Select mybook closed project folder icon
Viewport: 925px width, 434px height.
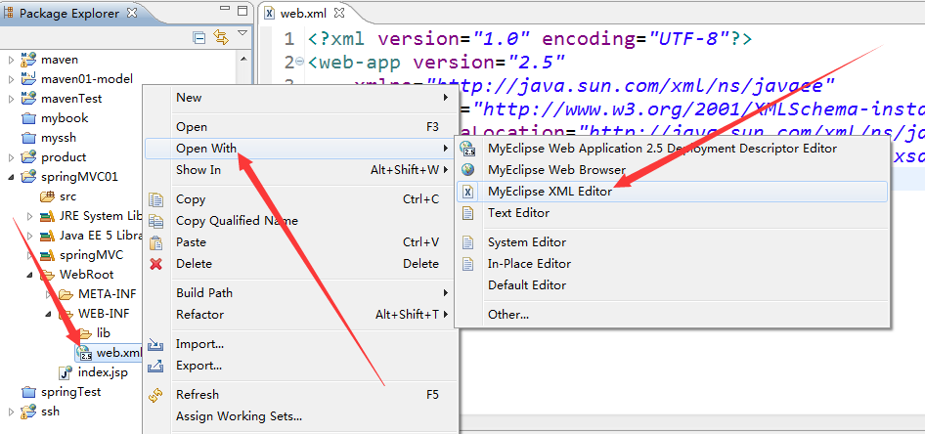point(27,118)
